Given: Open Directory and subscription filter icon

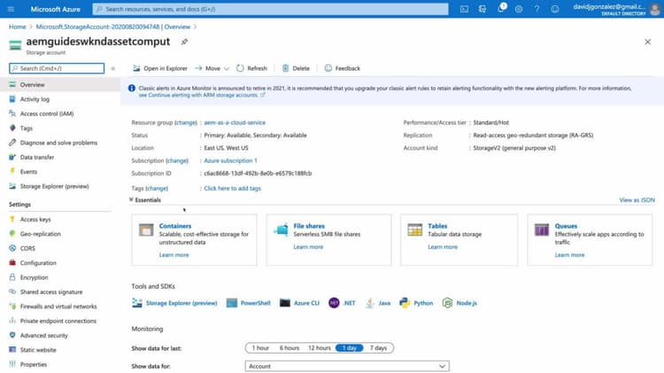Looking at the screenshot, I should tap(483, 9).
